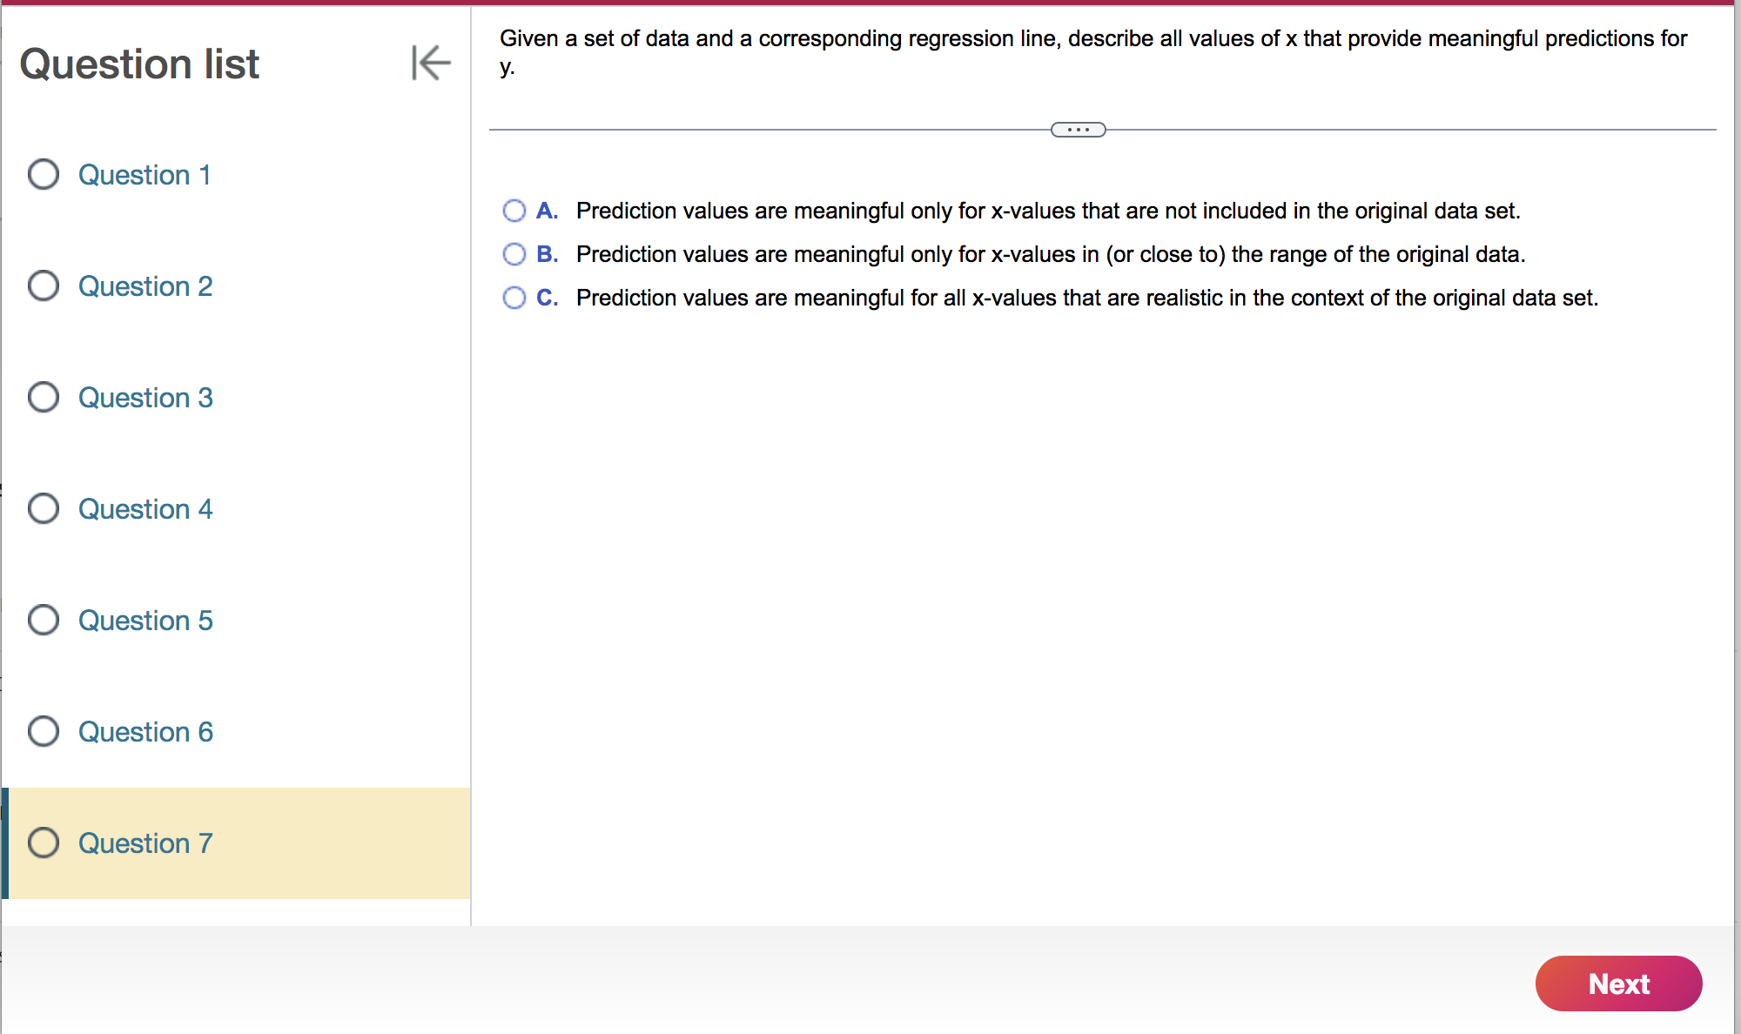Click Question 2 status circle icon
1741x1034 pixels.
[x=44, y=285]
